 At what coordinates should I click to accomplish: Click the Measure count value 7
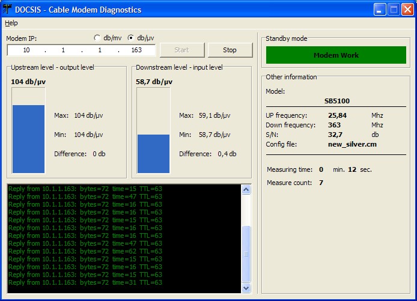click(321, 183)
